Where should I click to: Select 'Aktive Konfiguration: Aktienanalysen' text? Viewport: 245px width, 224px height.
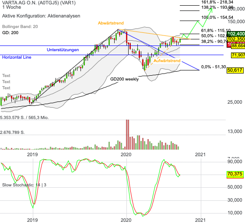(41, 16)
